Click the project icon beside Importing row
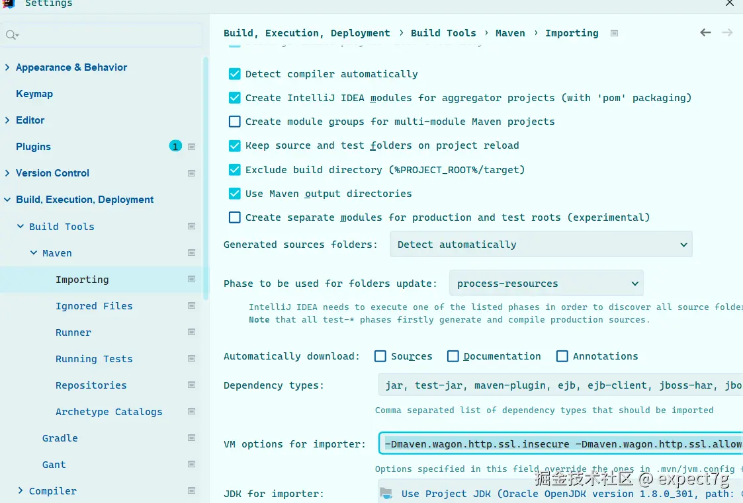Screen dimensions: 743x503 [191, 279]
